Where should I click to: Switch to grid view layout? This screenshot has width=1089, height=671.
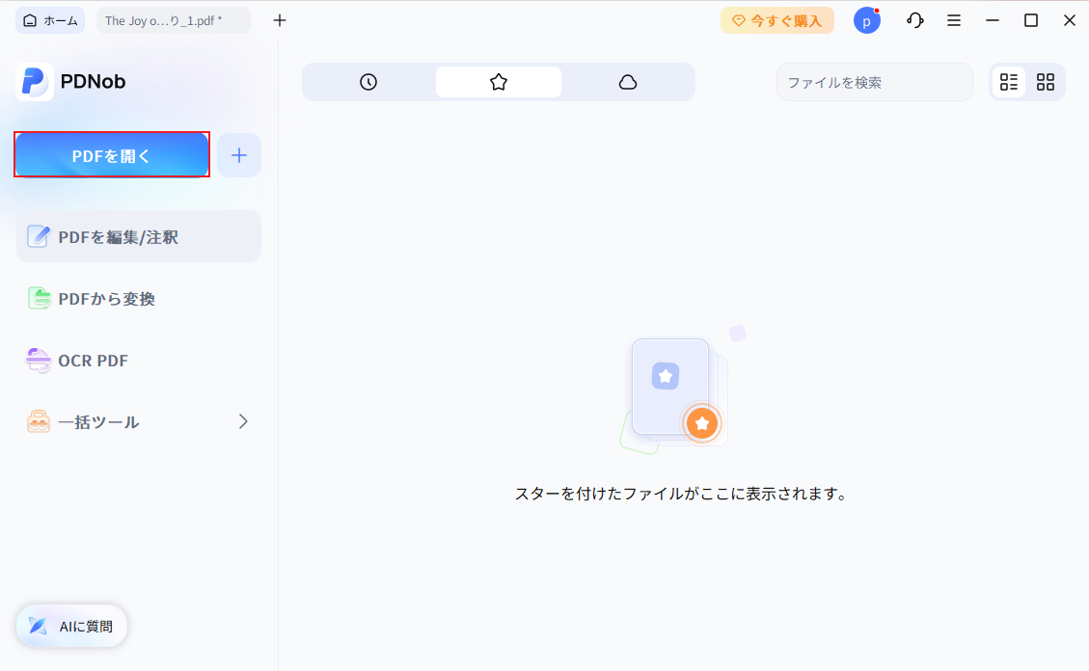(1046, 82)
